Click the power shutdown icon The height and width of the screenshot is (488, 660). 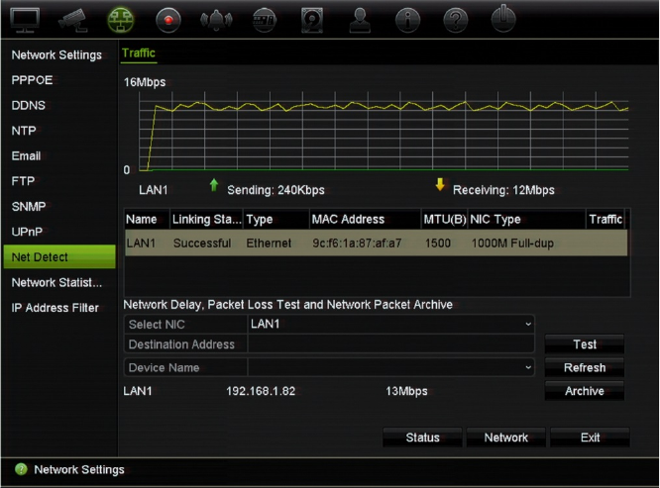tap(503, 19)
